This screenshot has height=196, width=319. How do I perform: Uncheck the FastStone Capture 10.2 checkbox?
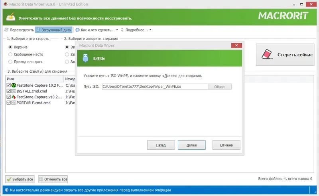point(8,85)
